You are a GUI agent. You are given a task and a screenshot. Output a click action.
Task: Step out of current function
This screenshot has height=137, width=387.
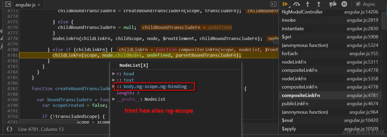click(319, 4)
